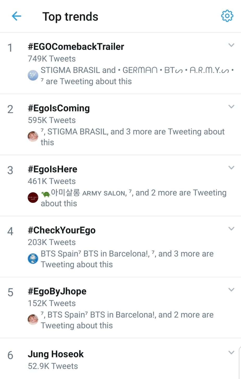Open chevron menu for Jung Hoseok
This screenshot has width=241, height=379.
231,352
